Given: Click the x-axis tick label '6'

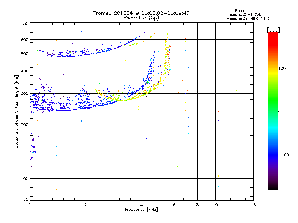Looking at the screenshot, I should pos(174,205).
